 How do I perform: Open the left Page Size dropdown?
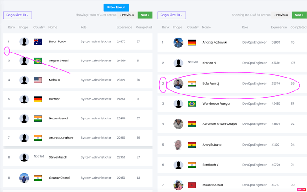[x=17, y=15]
